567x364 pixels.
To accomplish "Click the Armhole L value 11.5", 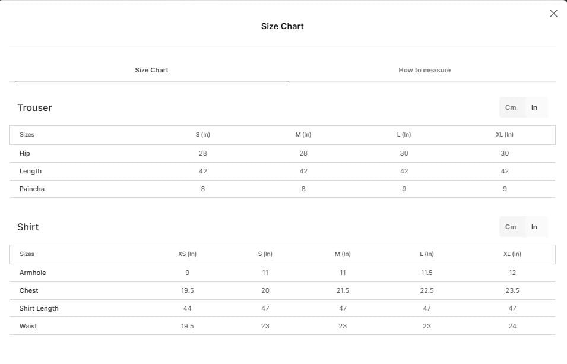I will pos(427,273).
